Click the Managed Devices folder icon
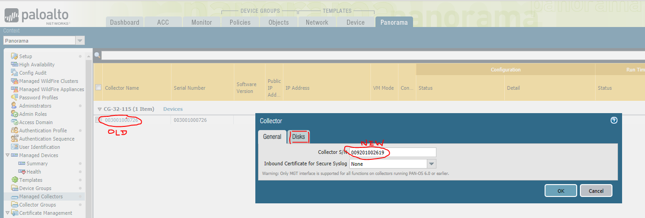 (15, 155)
